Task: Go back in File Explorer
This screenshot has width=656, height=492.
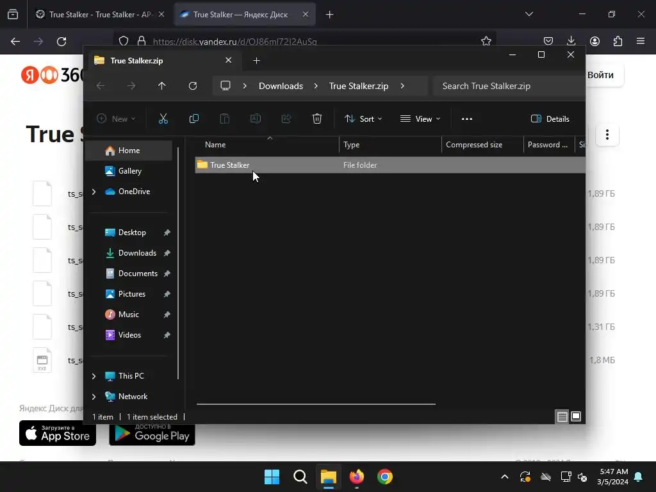Action: [x=101, y=86]
